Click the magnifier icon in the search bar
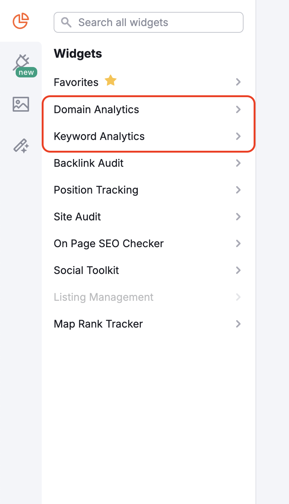The width and height of the screenshot is (289, 504). click(x=66, y=22)
